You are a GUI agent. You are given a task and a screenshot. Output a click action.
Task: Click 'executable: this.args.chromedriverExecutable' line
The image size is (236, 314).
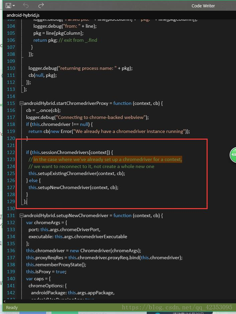pyautogui.click(x=78, y=237)
